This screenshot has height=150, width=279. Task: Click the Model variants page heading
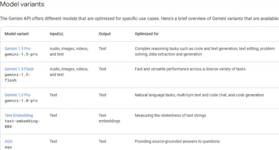[x=22, y=4]
